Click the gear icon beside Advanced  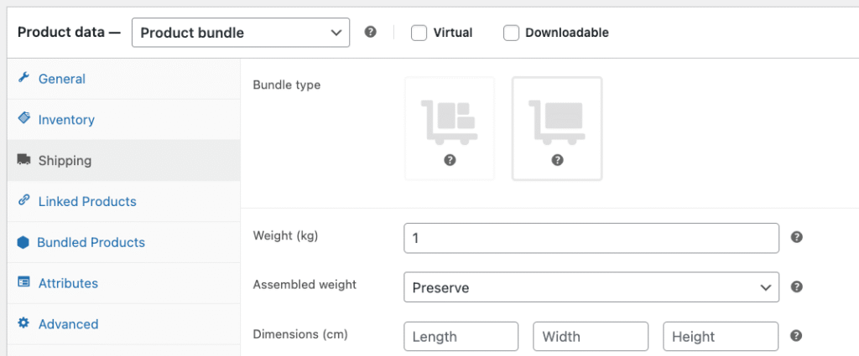(23, 323)
